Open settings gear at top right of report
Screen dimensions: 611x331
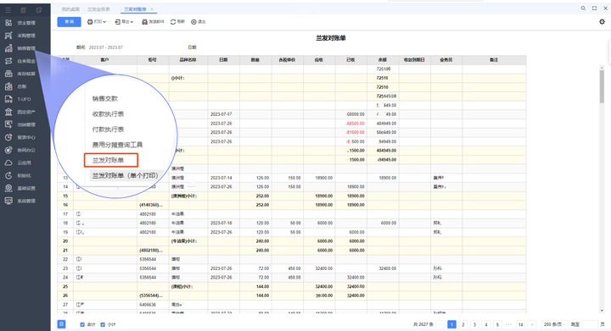coord(602,22)
